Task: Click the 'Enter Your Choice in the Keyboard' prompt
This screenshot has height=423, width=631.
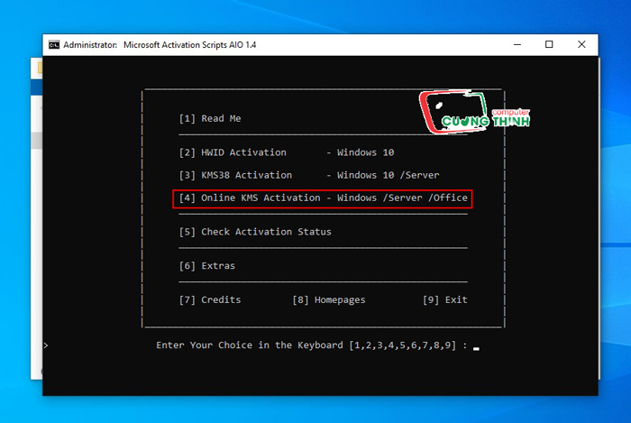Action: tap(312, 345)
